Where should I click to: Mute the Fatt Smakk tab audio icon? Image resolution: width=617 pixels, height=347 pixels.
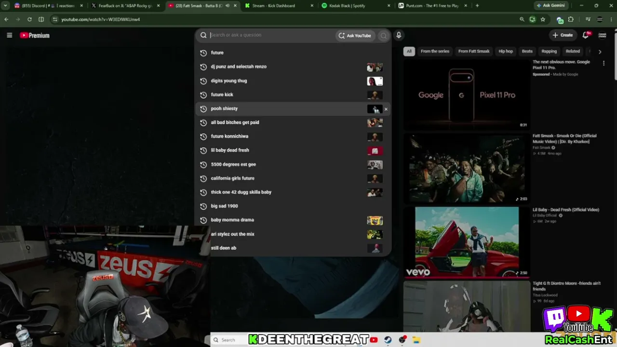228,6
